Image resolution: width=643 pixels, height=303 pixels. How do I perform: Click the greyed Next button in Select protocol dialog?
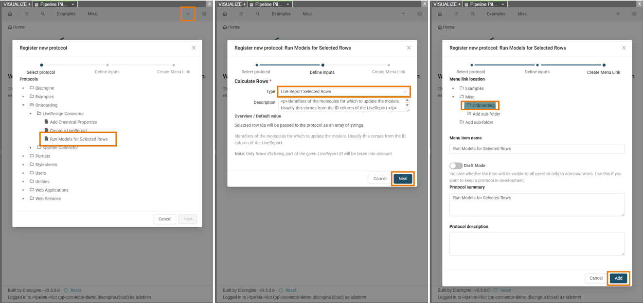188,219
